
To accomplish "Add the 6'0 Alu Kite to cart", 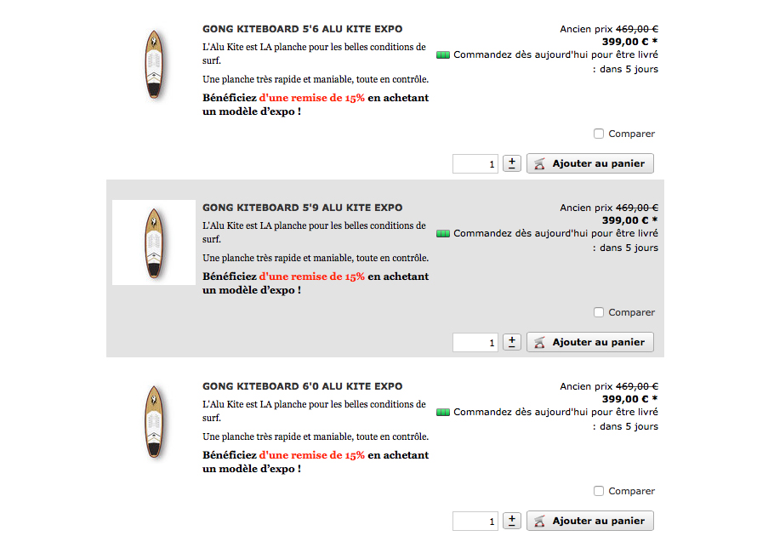I will pos(590,521).
